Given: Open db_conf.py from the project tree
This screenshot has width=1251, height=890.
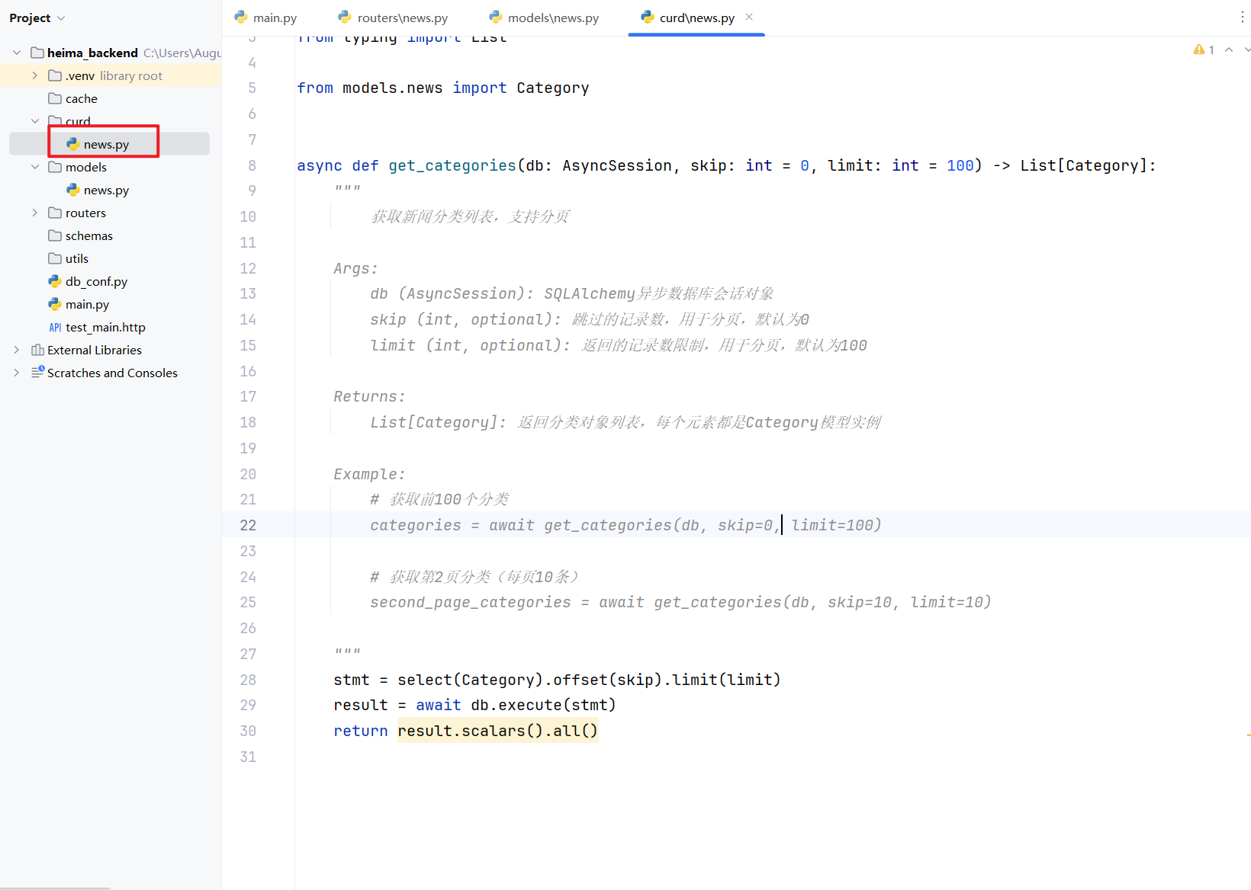Looking at the screenshot, I should click(x=96, y=281).
